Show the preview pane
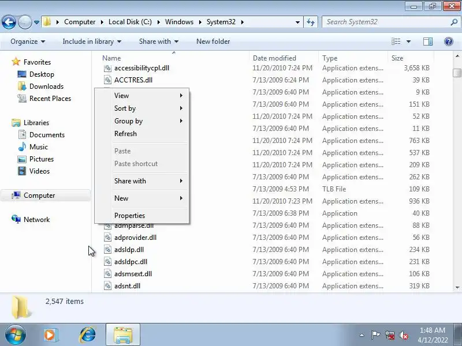 (x=428, y=42)
